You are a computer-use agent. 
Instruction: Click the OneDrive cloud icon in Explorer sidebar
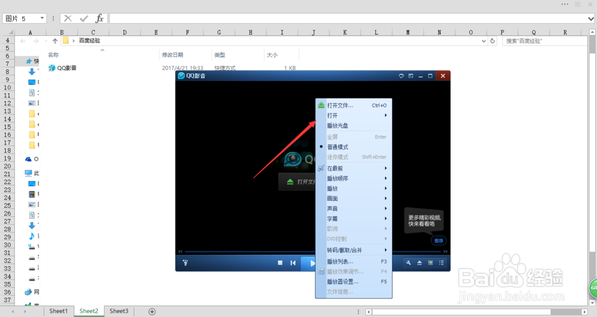click(x=29, y=159)
